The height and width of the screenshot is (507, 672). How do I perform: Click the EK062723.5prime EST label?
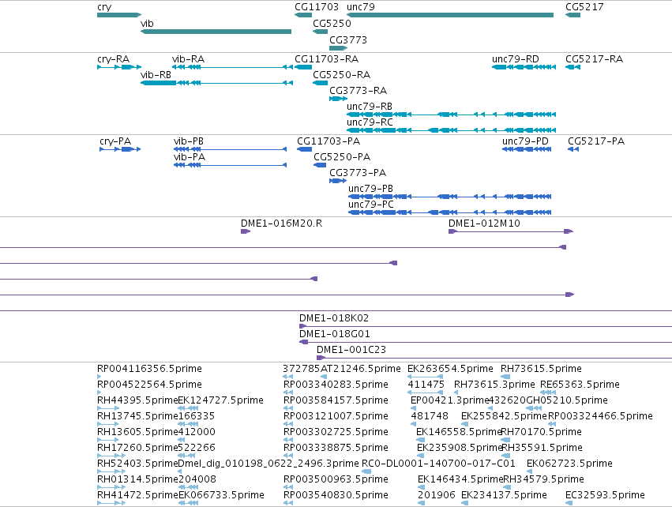click(569, 464)
